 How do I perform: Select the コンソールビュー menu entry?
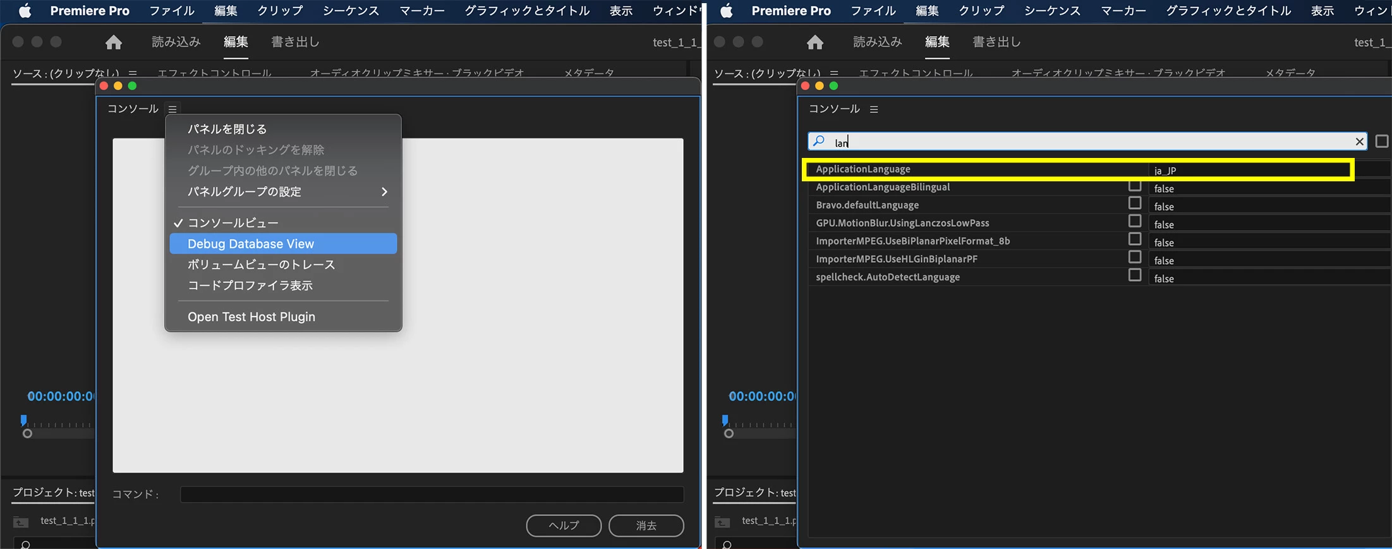coord(283,223)
